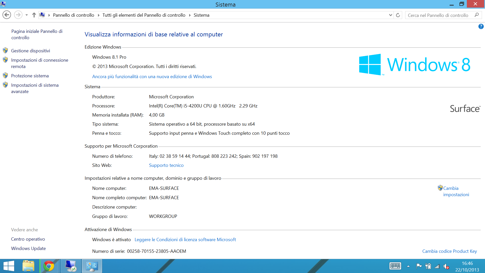Click the computer icon in address bar
The height and width of the screenshot is (273, 485).
[x=42, y=15]
